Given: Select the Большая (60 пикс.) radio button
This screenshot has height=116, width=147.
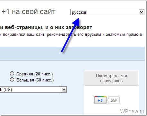Looking at the screenshot, I should click(x=12, y=80).
